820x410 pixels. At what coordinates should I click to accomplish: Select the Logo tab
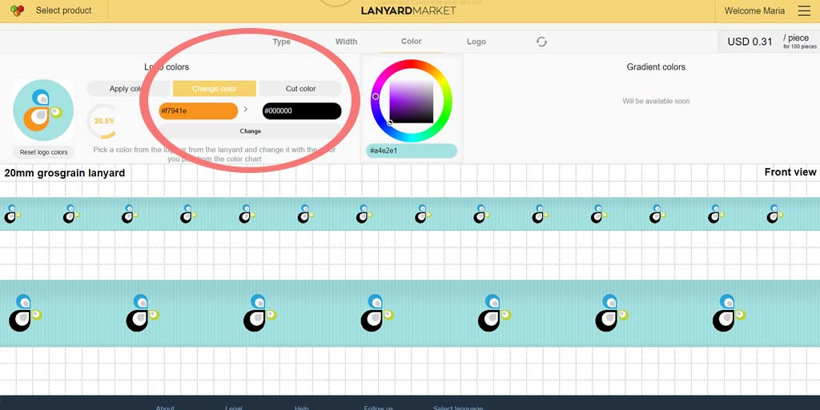click(476, 42)
